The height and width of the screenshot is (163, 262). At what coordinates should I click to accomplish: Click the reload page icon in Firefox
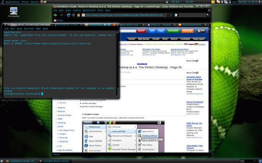coord(68,15)
